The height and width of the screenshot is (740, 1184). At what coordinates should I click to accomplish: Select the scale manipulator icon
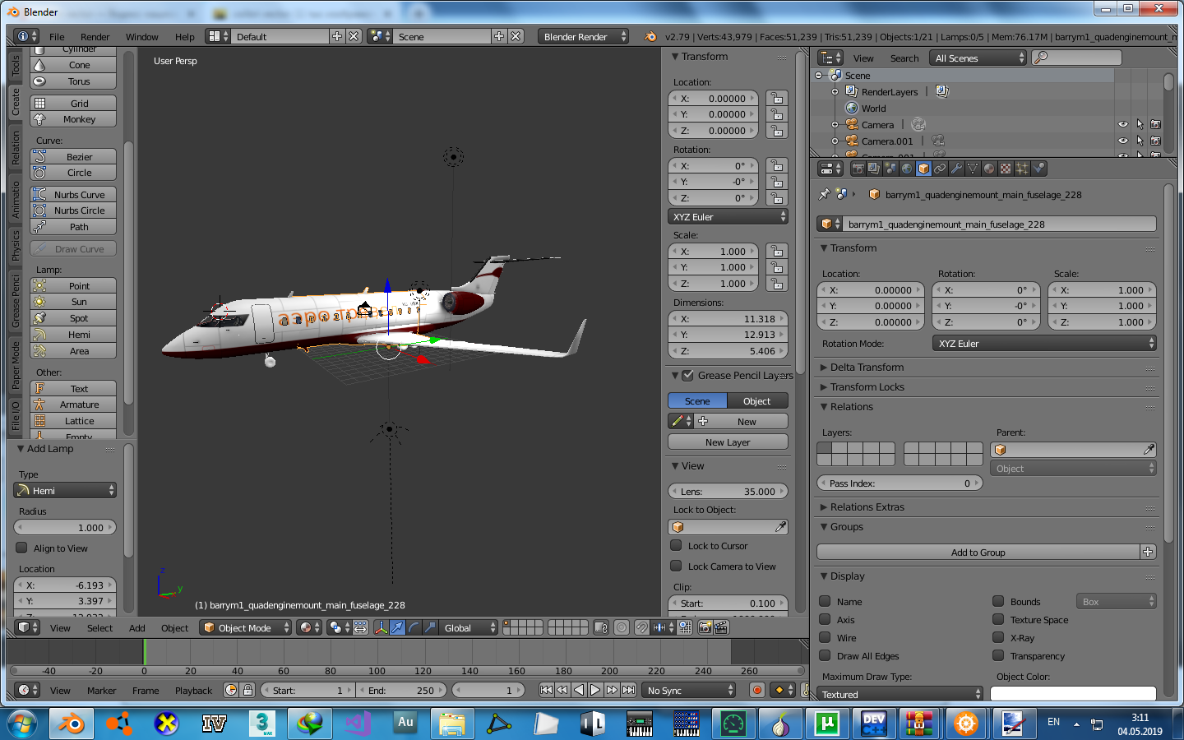pyautogui.click(x=430, y=627)
